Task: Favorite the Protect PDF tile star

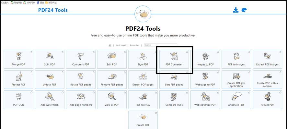Action: tap(31, 72)
